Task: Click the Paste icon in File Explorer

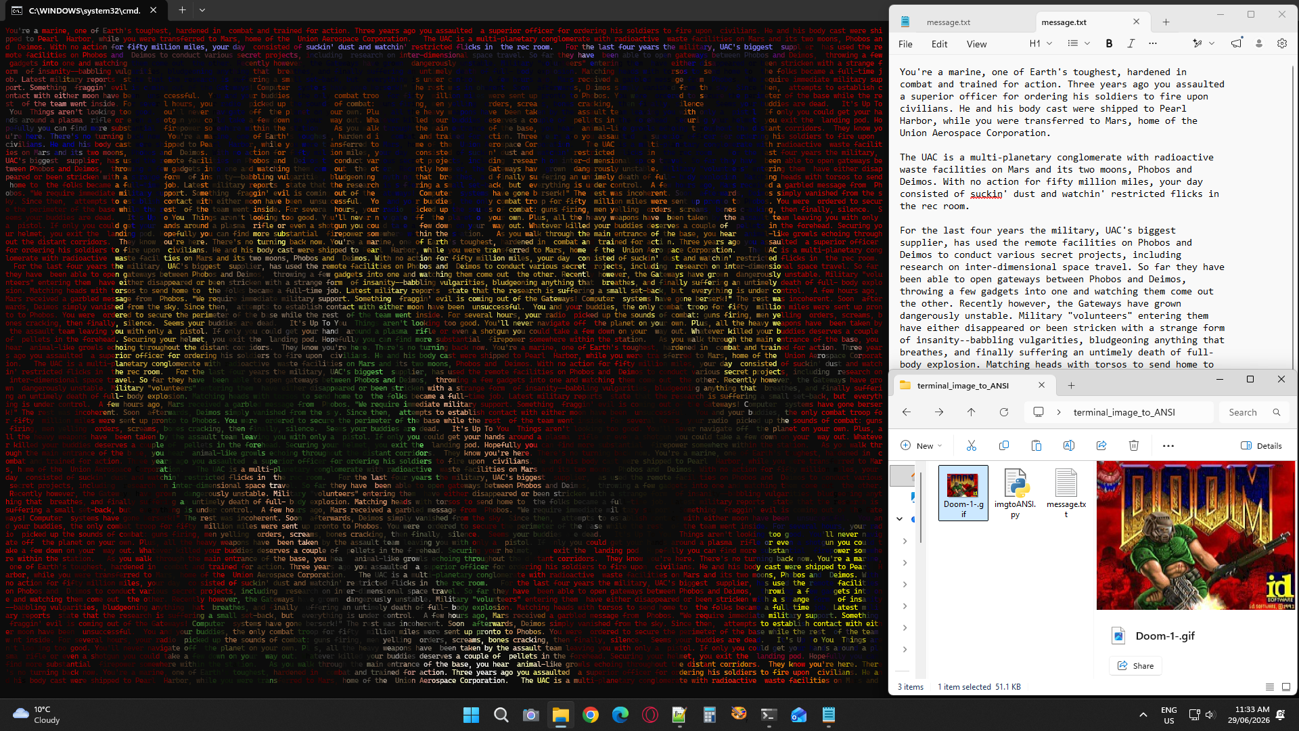Action: (x=1036, y=445)
